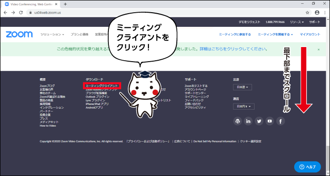The width and height of the screenshot is (330, 176).
Task: Open マイアカウント in the header
Action: pyautogui.click(x=310, y=34)
